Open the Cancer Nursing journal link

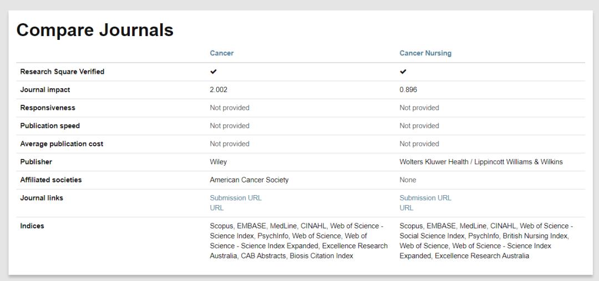[x=425, y=53]
